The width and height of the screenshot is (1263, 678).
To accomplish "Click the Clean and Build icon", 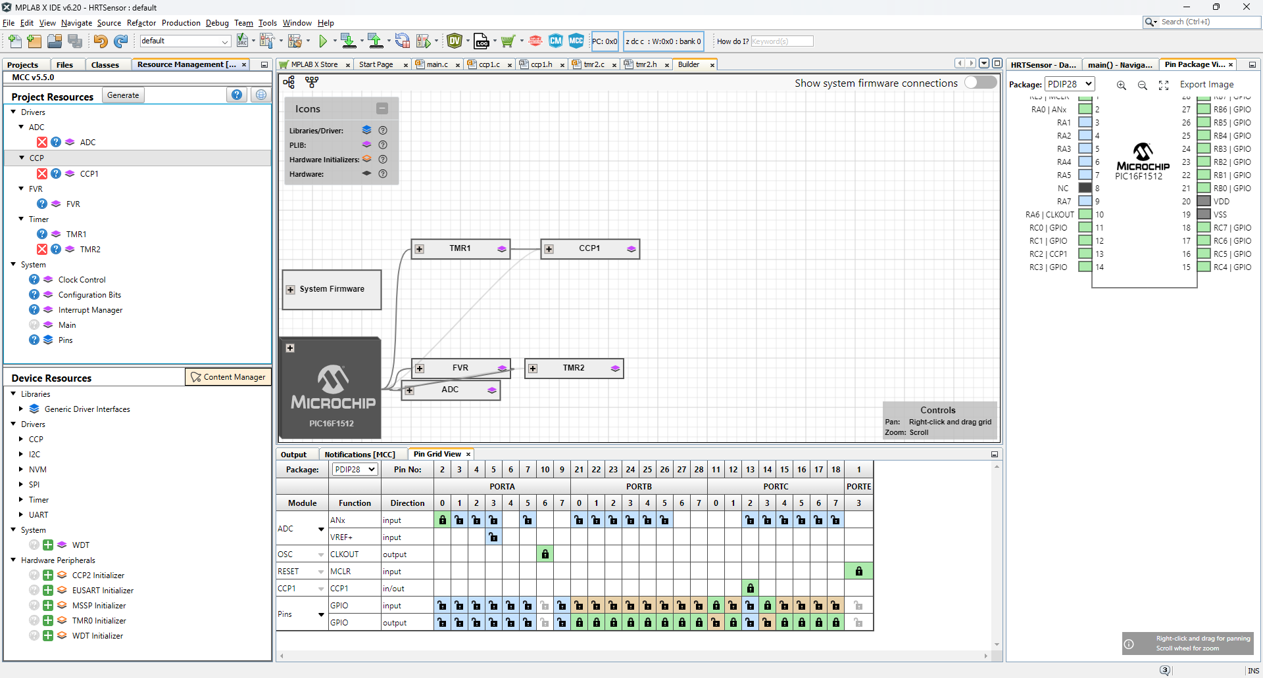I will click(295, 41).
